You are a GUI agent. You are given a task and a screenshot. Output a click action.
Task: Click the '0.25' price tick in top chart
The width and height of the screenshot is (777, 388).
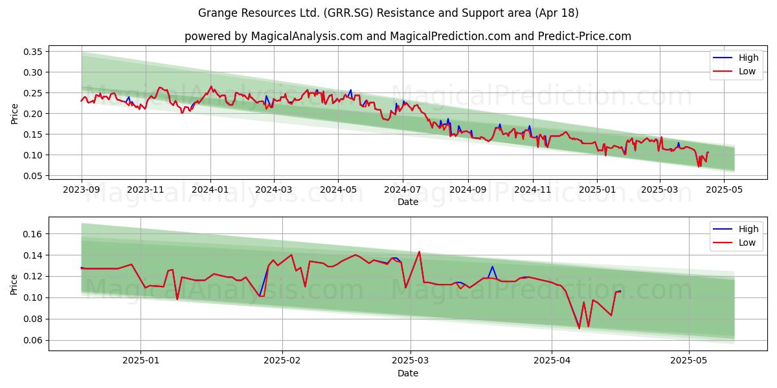[32, 93]
